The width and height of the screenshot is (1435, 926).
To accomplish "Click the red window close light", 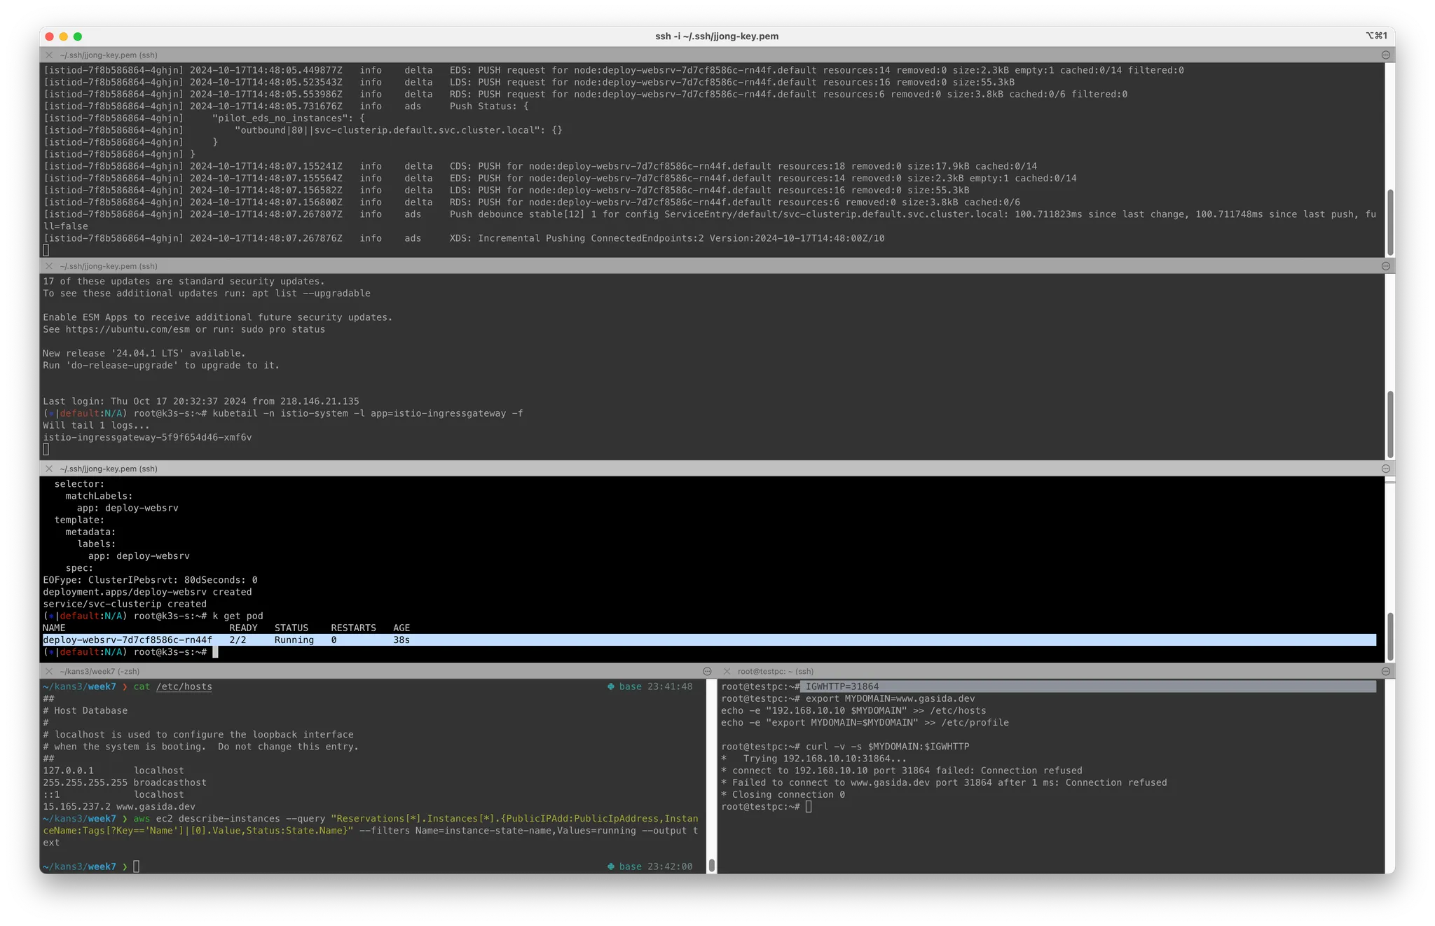I will point(49,36).
